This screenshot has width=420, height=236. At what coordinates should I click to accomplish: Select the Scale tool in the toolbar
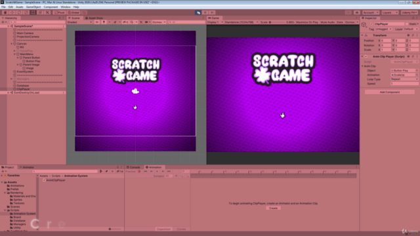26,12
